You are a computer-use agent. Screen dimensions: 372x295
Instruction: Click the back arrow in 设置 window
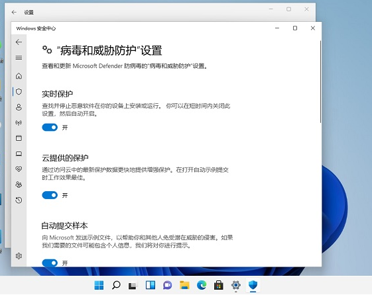pyautogui.click(x=14, y=12)
